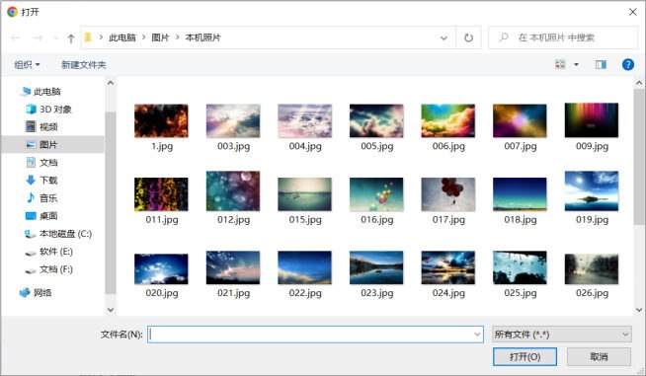This screenshot has height=376, width=646.
Task: Select the 011.jpg thumbnail
Action: pos(161,194)
